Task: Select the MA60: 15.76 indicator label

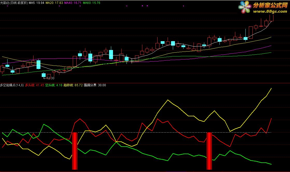Action: 91,3
